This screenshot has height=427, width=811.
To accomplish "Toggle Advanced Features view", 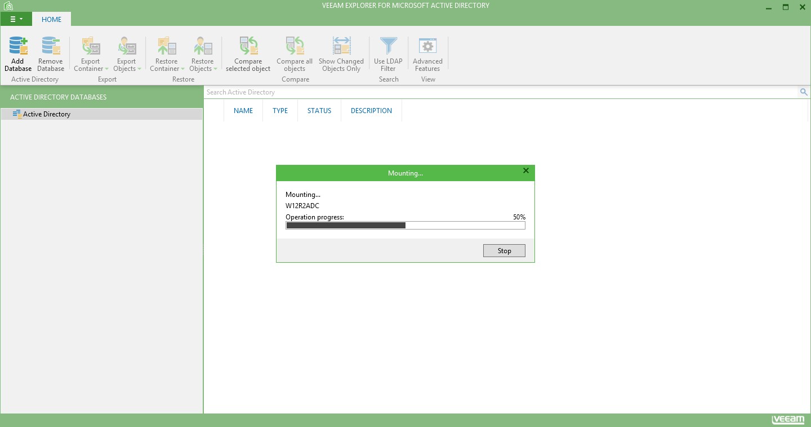I will [x=427, y=55].
